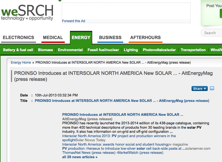Open the PROINSO link in the Title row

click(x=122, y=101)
